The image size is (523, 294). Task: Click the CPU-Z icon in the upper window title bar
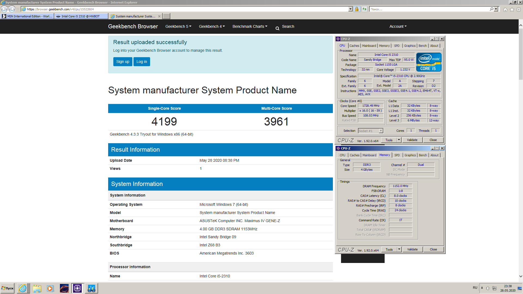pos(338,39)
